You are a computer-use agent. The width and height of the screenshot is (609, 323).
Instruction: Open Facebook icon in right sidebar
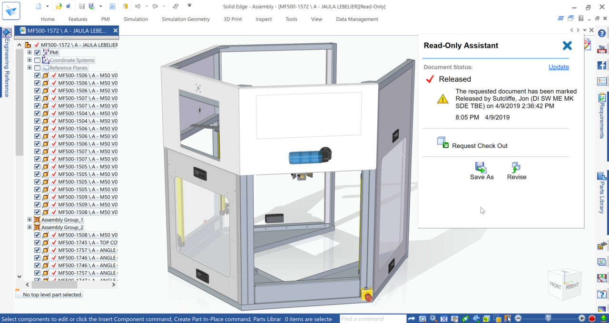[x=602, y=66]
